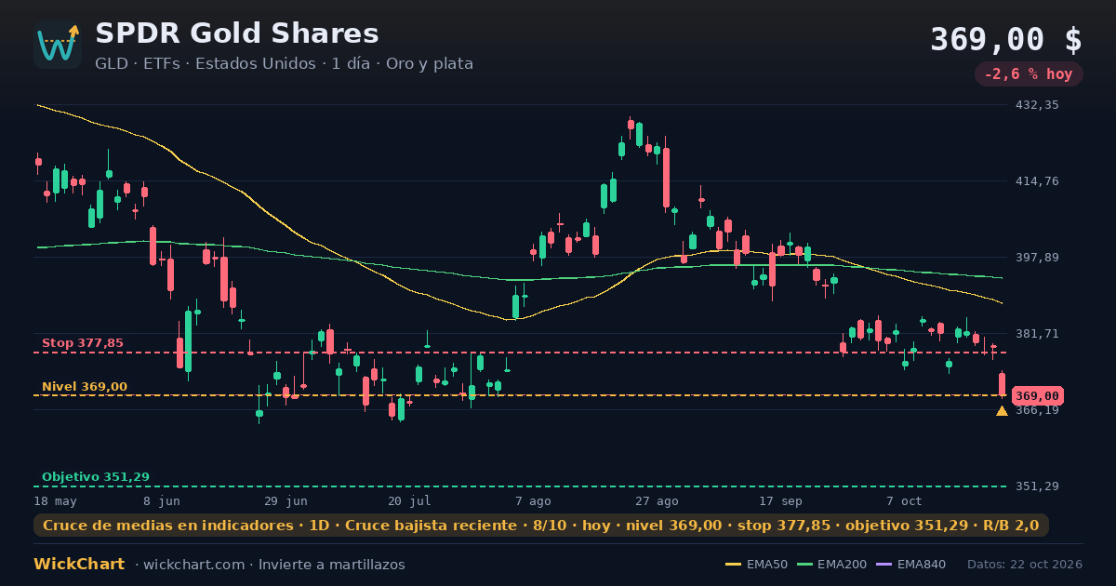Click the 432,35 price axis label
Image resolution: width=1116 pixels, height=586 pixels.
pos(1036,105)
